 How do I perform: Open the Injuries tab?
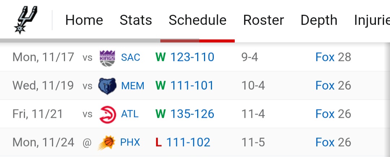coord(372,20)
